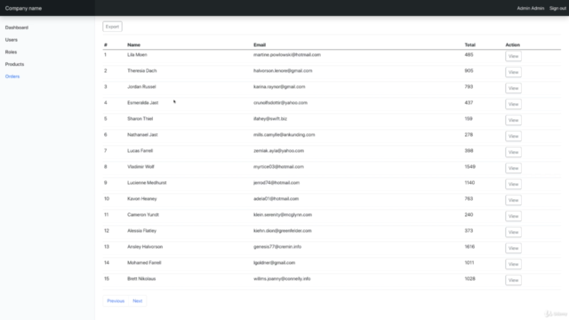The image size is (569, 320).
Task: Select the name Lila Moen
Action: [x=137, y=55]
